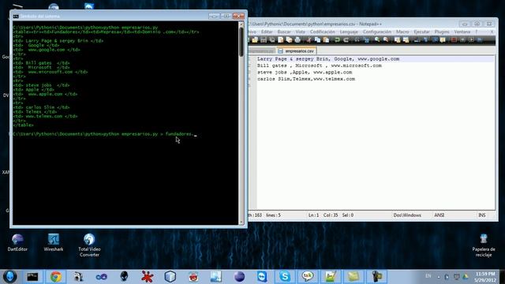Play recorded macro icon in toolbar

click(x=471, y=40)
